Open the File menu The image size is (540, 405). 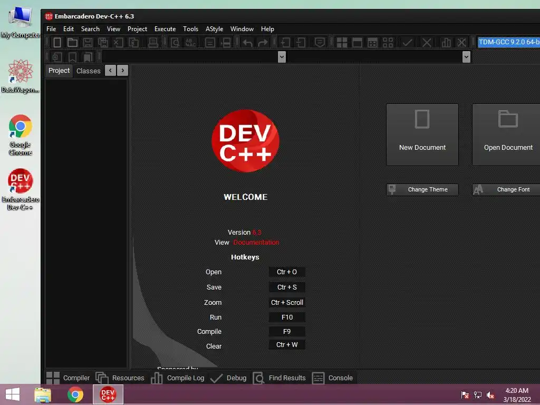51,29
